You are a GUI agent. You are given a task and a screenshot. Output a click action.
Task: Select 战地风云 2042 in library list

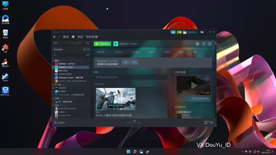pyautogui.click(x=71, y=67)
